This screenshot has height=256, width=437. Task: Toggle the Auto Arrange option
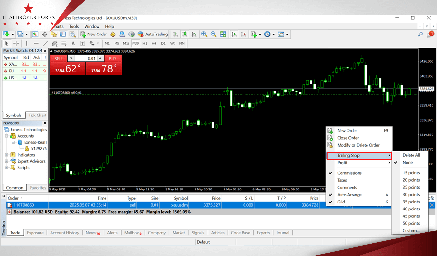coord(359,195)
